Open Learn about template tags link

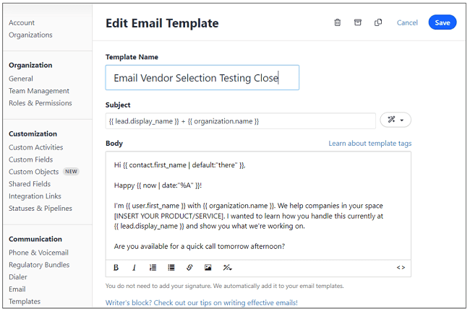[369, 144]
